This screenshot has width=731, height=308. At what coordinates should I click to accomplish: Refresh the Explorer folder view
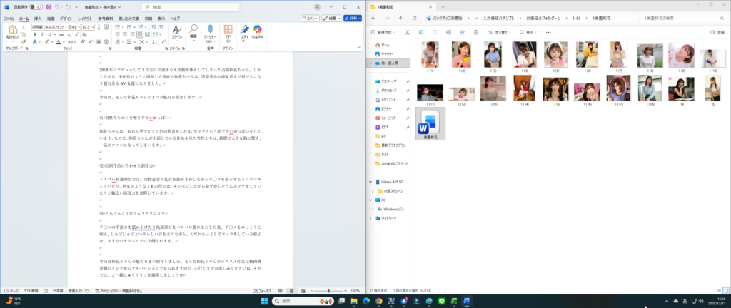tap(413, 17)
